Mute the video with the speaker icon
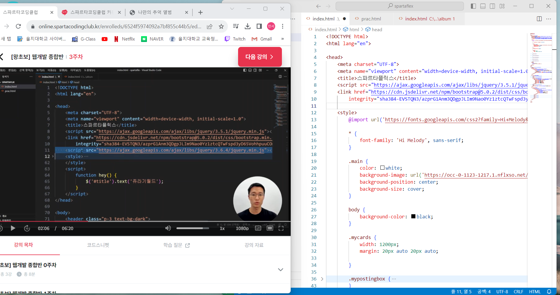The width and height of the screenshot is (560, 295). click(168, 228)
